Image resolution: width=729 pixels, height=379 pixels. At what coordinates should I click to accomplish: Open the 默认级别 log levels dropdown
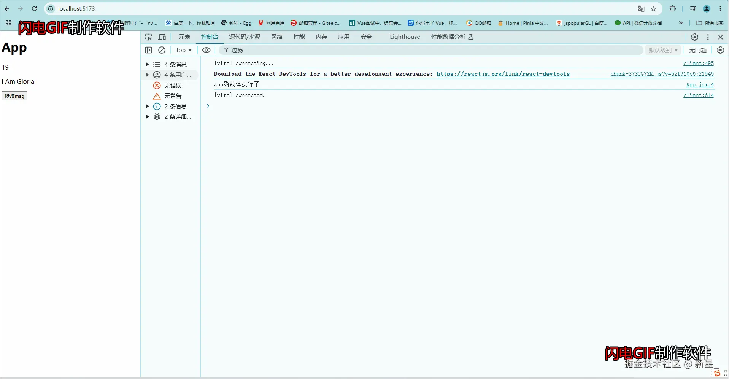tap(662, 50)
